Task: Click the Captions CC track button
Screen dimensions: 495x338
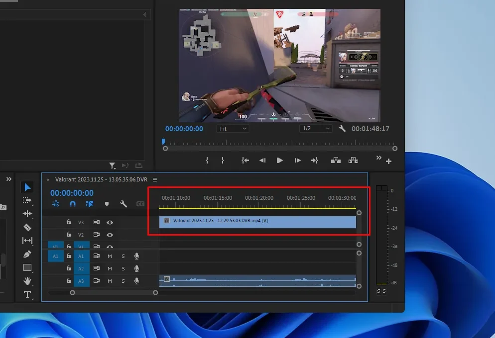Action: click(x=140, y=204)
